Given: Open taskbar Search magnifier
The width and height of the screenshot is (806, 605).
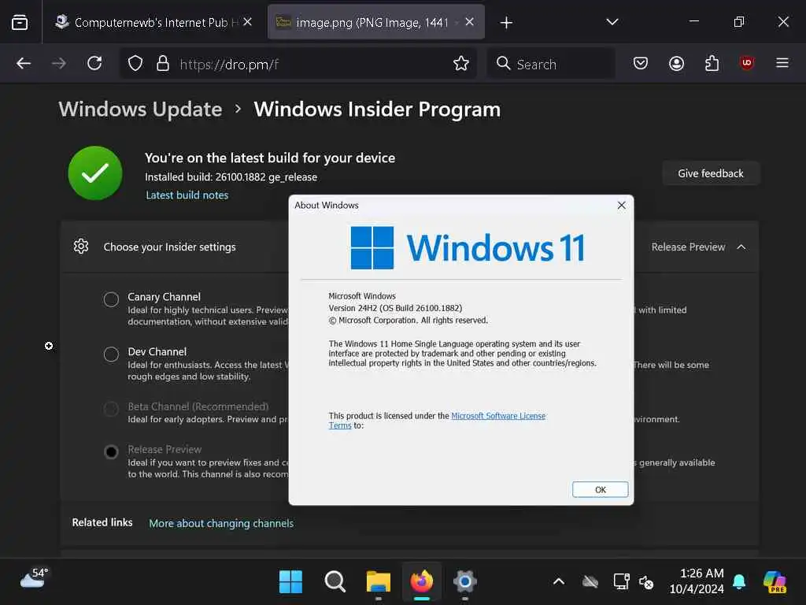Looking at the screenshot, I should pyautogui.click(x=335, y=581).
